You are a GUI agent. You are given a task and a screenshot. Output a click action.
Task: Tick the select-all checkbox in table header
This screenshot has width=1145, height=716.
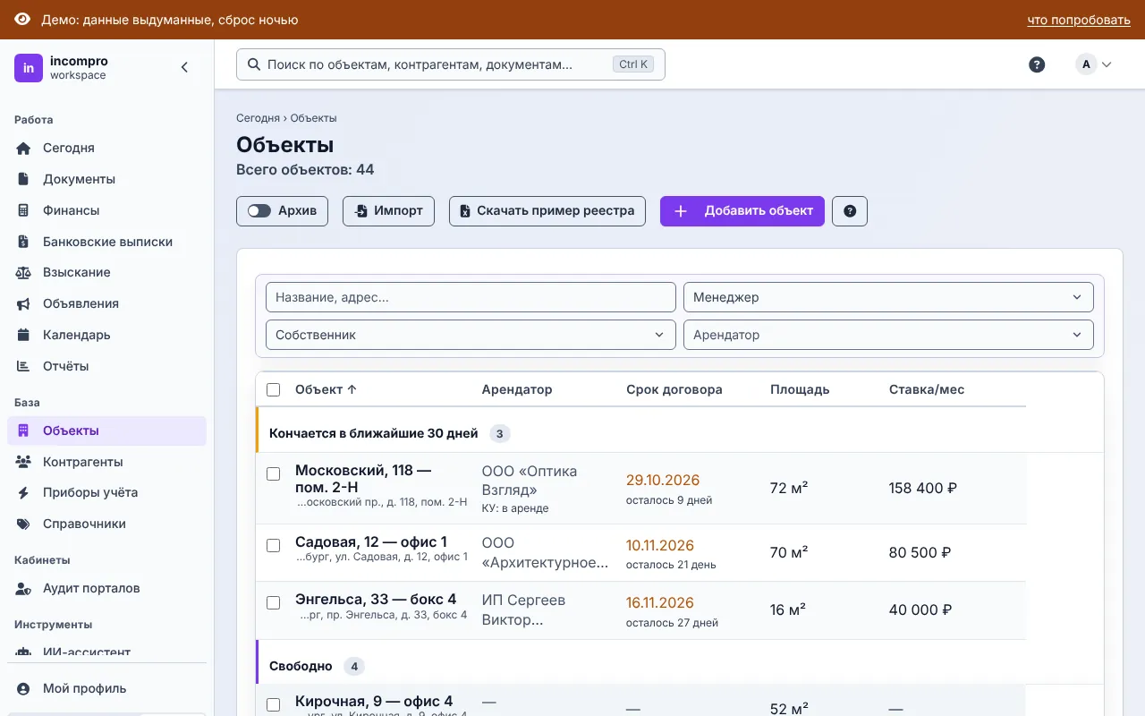274,389
